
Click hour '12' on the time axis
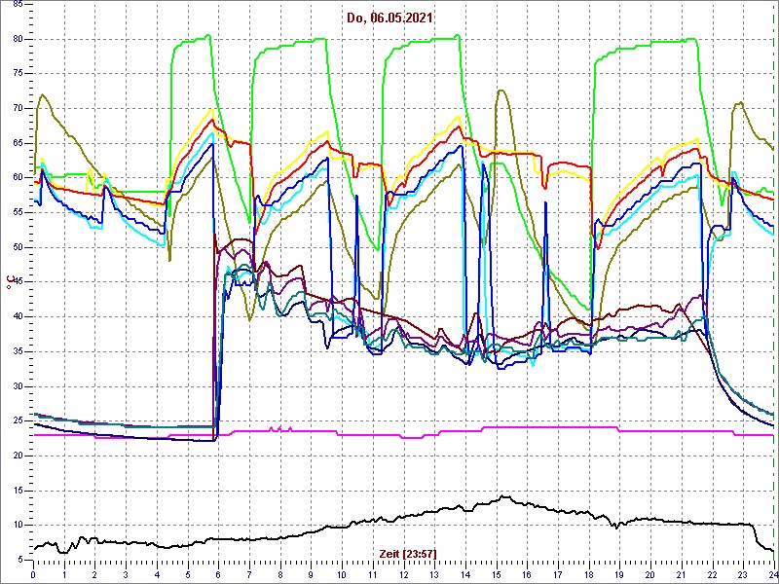(x=403, y=575)
